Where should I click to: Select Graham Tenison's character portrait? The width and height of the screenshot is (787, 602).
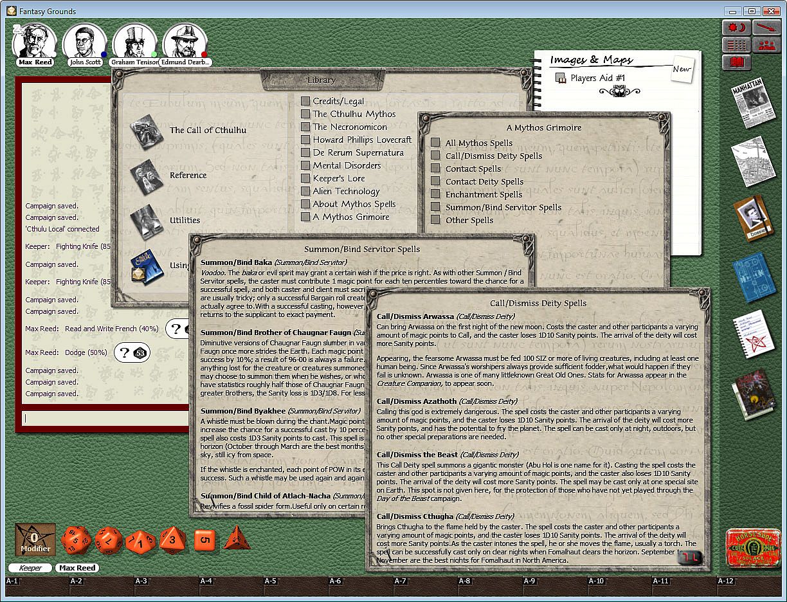134,41
